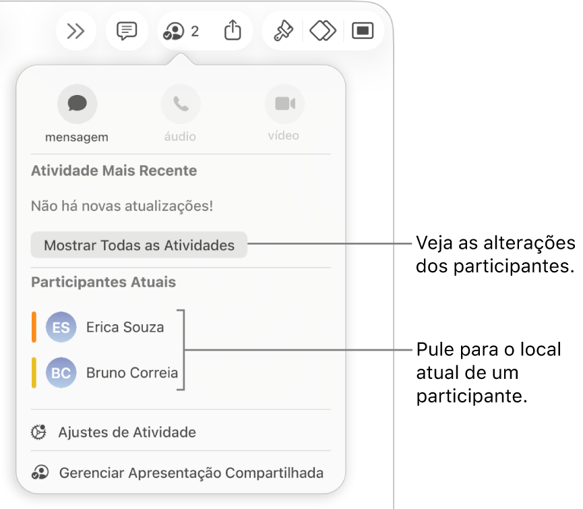Viewport: 583px width, 509px height.
Task: Open the Animate diamonds icon
Action: click(x=322, y=31)
